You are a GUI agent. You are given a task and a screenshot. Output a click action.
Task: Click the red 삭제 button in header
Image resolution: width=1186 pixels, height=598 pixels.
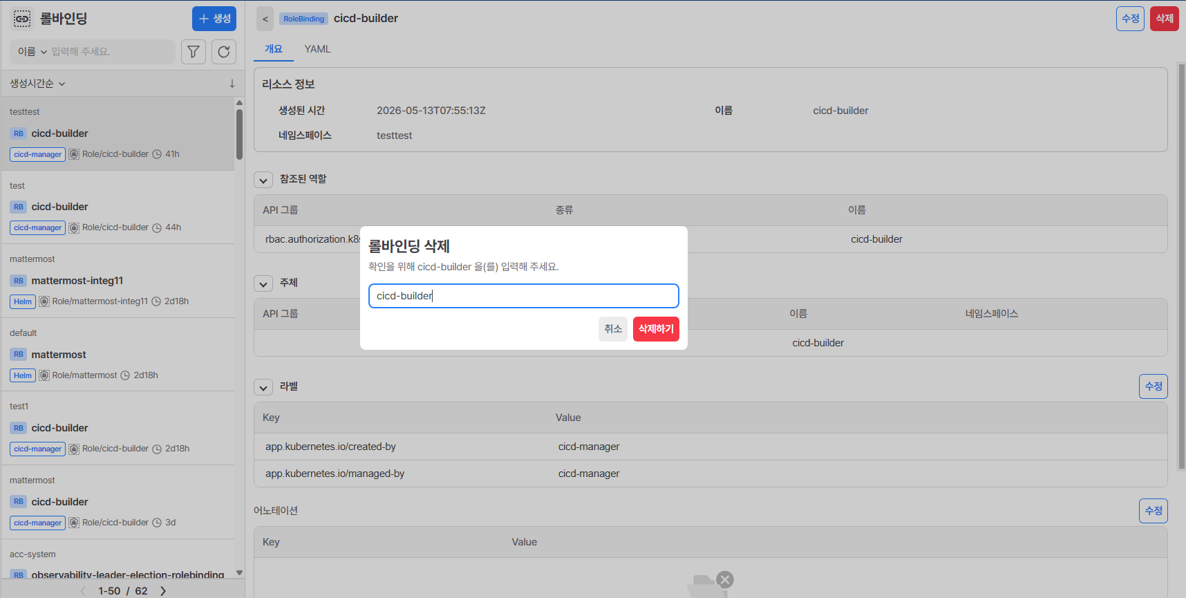(x=1165, y=19)
